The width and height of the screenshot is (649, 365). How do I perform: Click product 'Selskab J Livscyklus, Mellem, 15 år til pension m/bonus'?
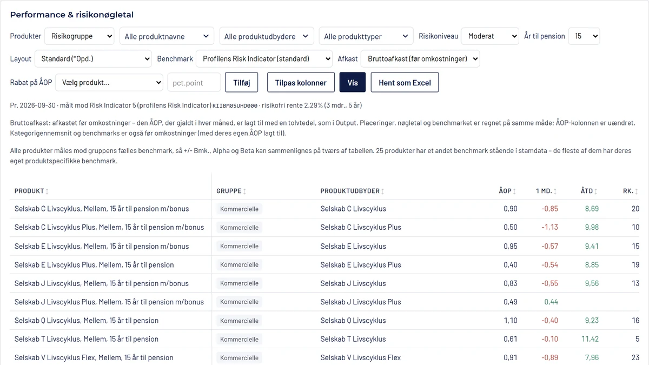point(102,283)
